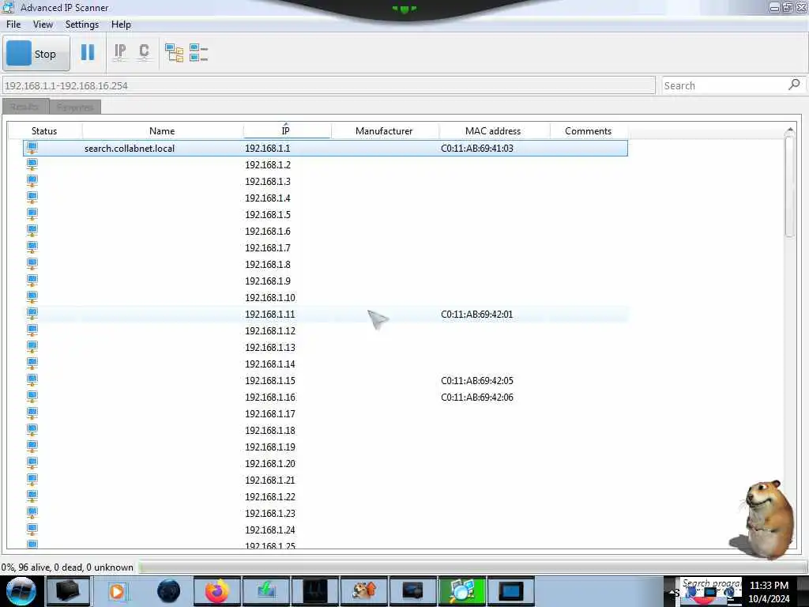Click the computer icon for 192.168.1.24

point(32,530)
